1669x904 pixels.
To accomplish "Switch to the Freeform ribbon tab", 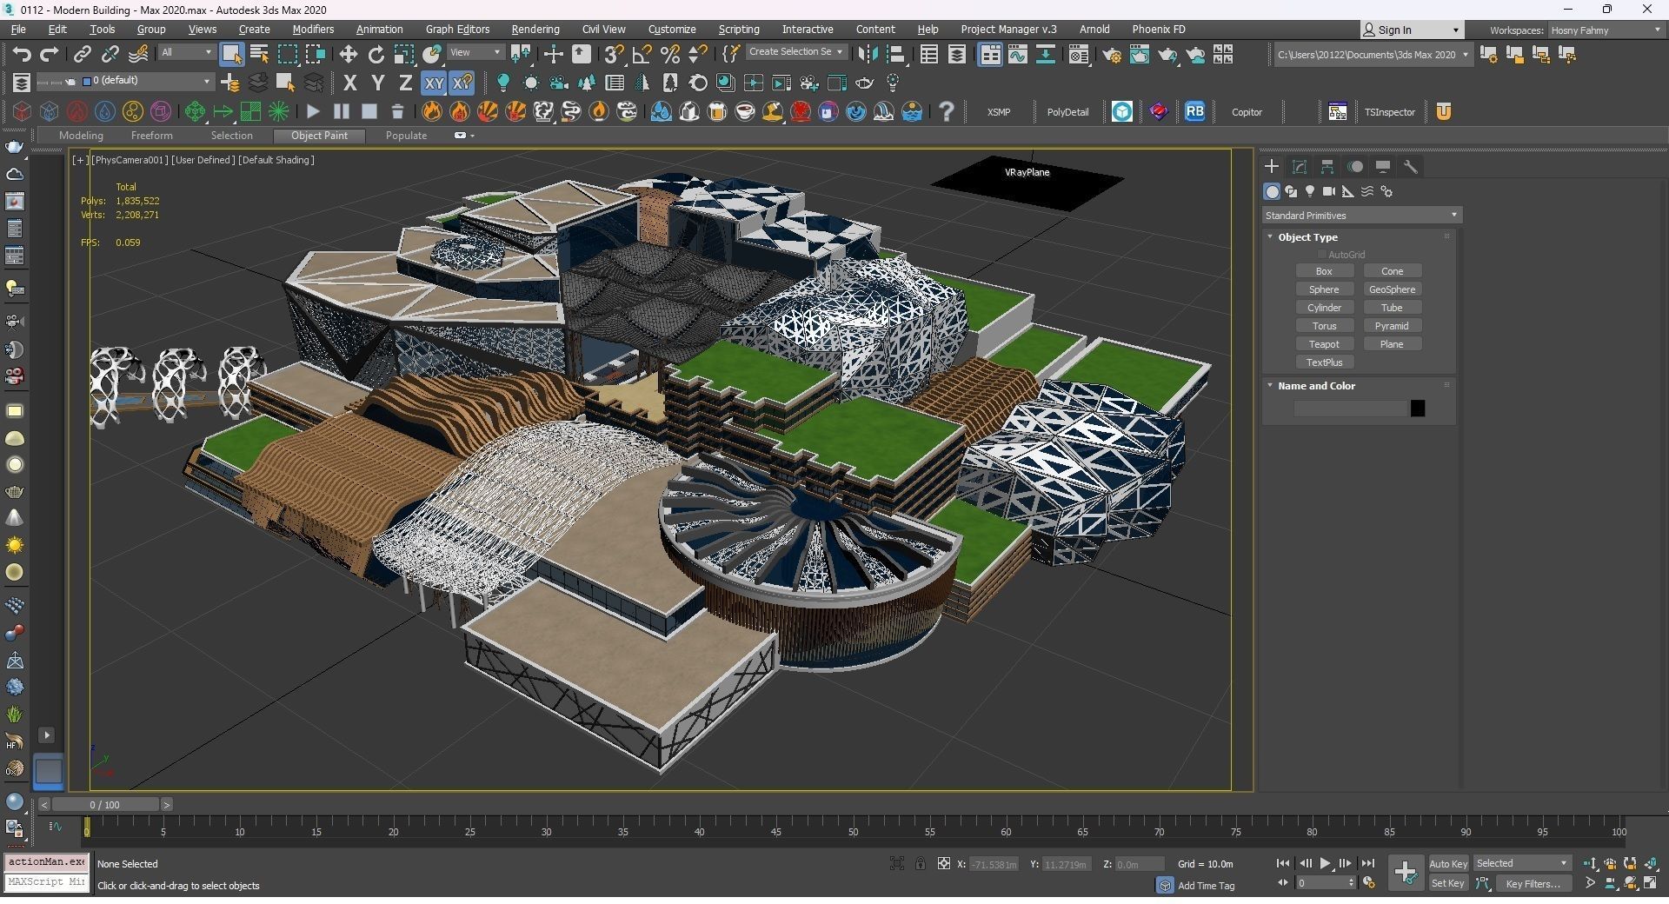I will [151, 136].
